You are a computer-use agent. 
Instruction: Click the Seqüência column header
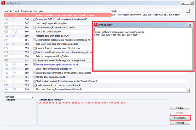(26, 11)
